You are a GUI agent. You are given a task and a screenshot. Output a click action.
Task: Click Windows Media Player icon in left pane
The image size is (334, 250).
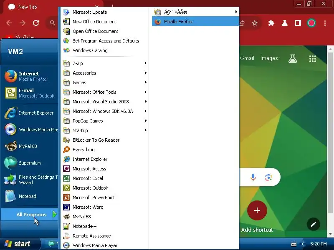point(10,130)
